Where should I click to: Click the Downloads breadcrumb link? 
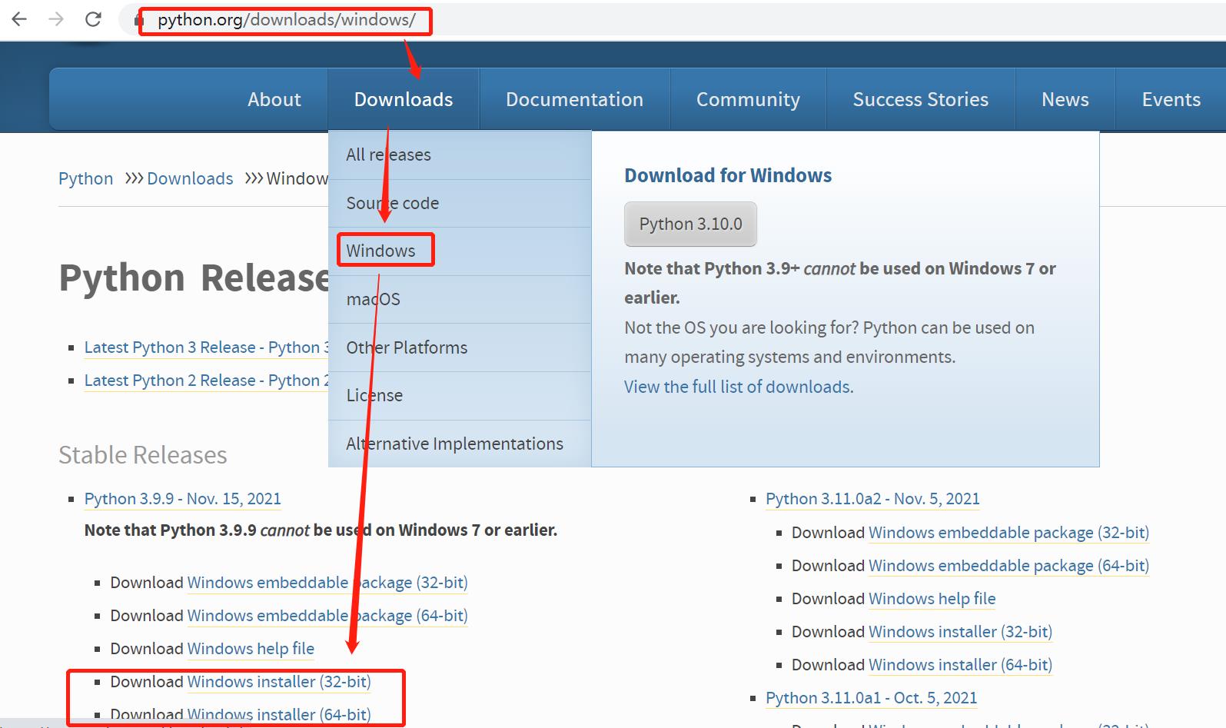190,178
